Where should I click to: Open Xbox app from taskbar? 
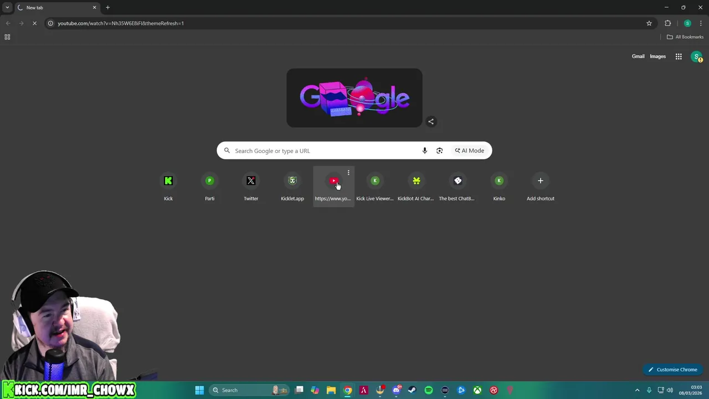477,390
